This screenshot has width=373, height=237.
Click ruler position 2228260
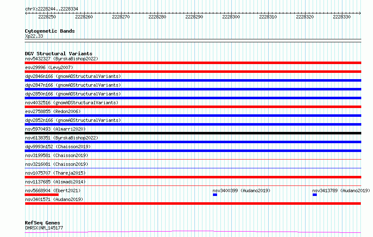click(84, 17)
